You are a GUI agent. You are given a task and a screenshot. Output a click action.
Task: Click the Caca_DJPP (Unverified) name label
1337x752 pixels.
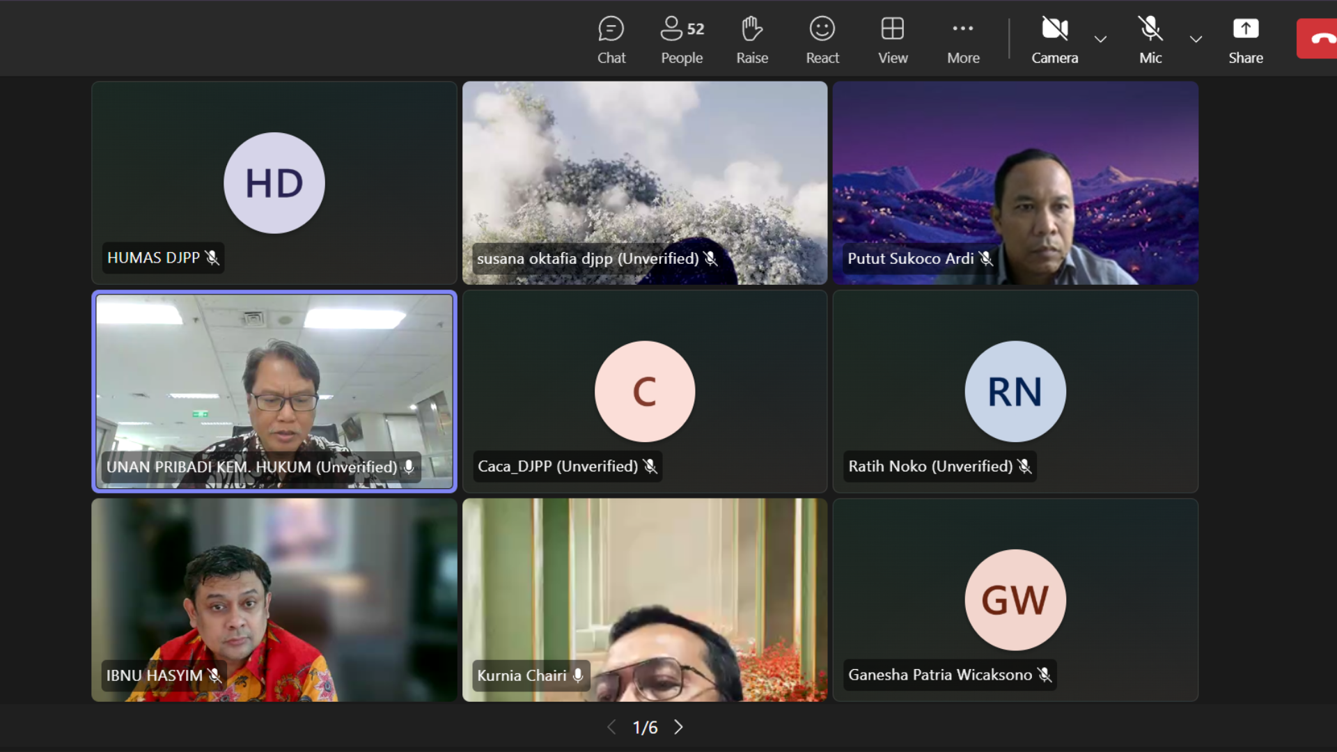(x=558, y=467)
